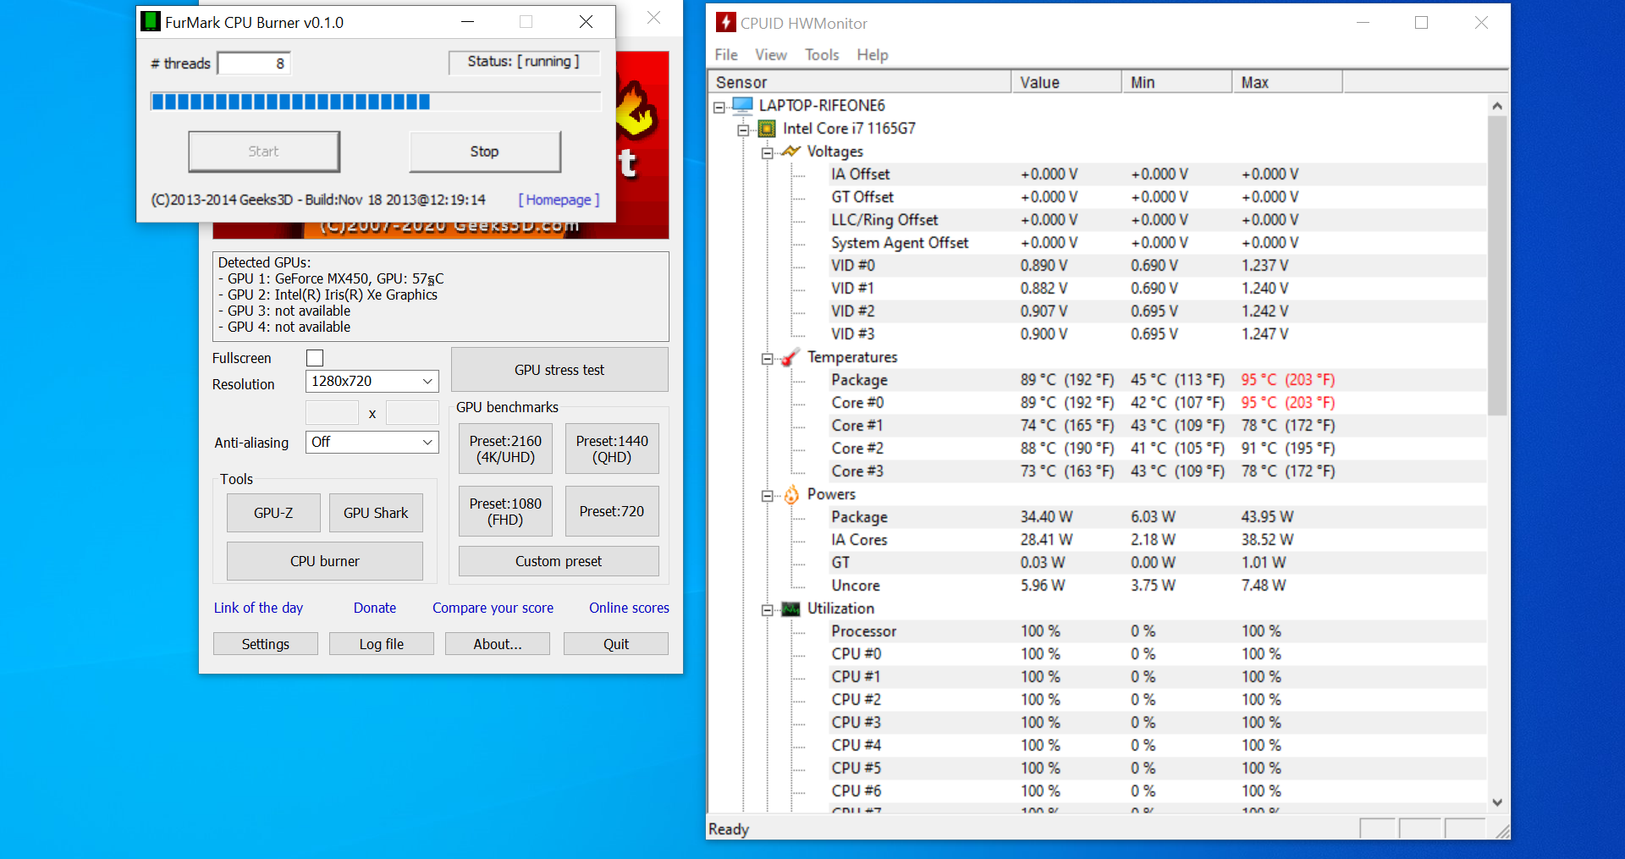Enable the Fullscreen checkbox in FurMark
1625x859 pixels.
(x=315, y=358)
